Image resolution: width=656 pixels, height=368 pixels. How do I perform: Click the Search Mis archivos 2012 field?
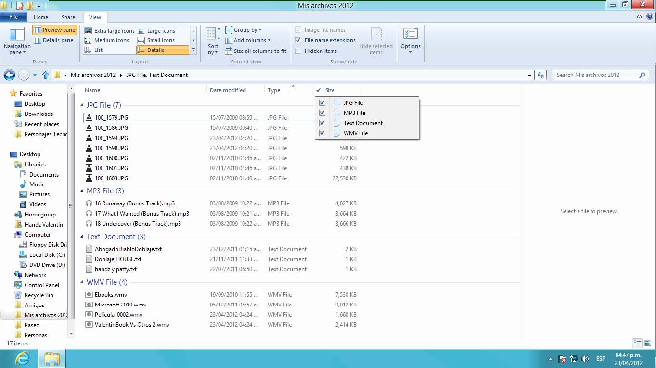click(x=596, y=75)
